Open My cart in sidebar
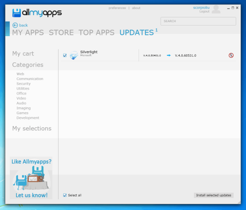Screen dimensions: 246x210 click(23, 54)
